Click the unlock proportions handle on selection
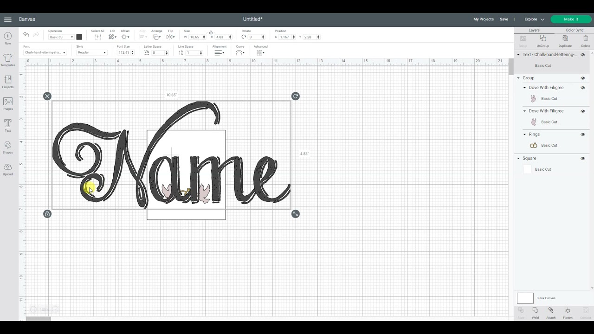594x334 pixels. (47, 214)
